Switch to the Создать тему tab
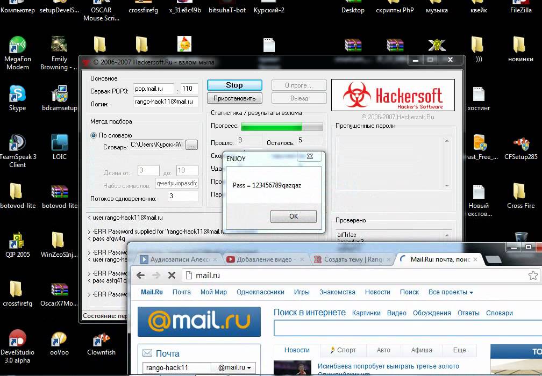542x376 pixels. [353, 259]
